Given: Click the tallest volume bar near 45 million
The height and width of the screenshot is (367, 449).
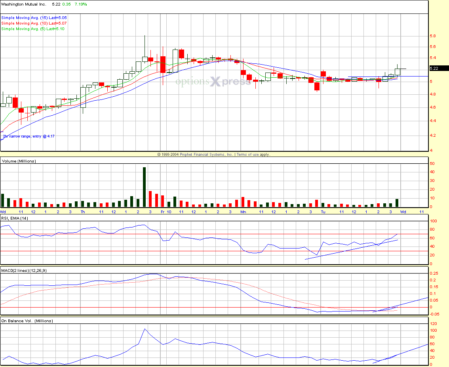Looking at the screenshot, I should (x=144, y=187).
